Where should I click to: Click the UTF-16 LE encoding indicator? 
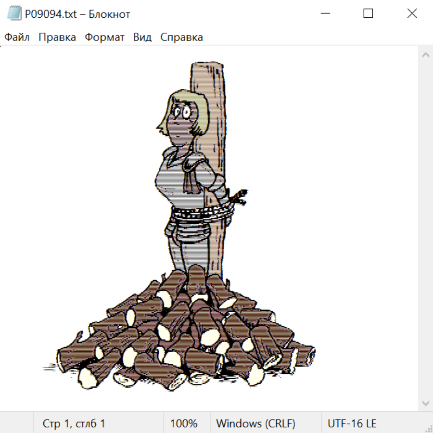pos(352,424)
